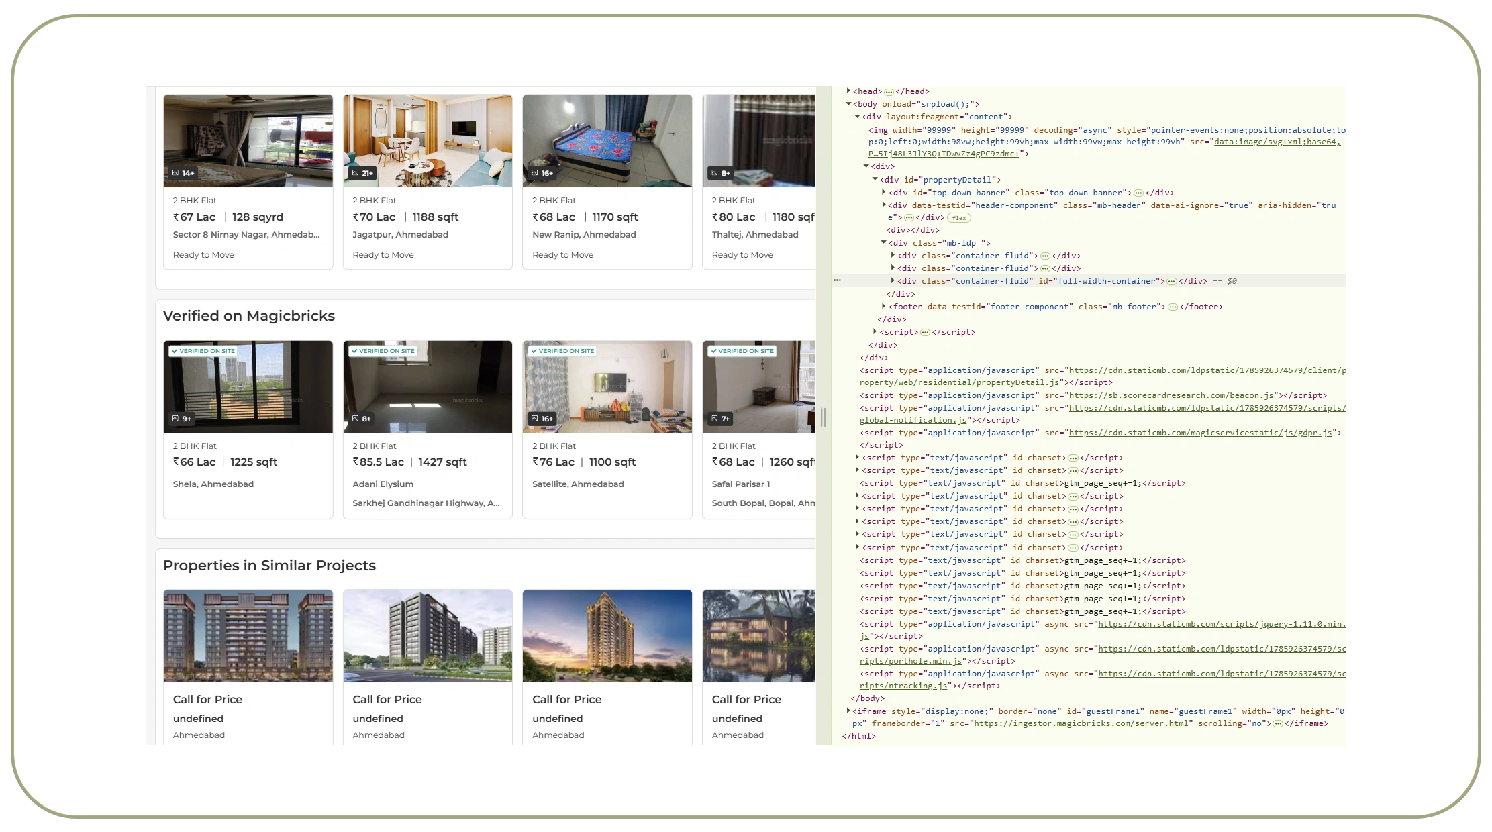Viewport: 1492px width, 832px height.
Task: Open photo count badge 7+ on Safal Parisar flat
Action: (x=721, y=419)
